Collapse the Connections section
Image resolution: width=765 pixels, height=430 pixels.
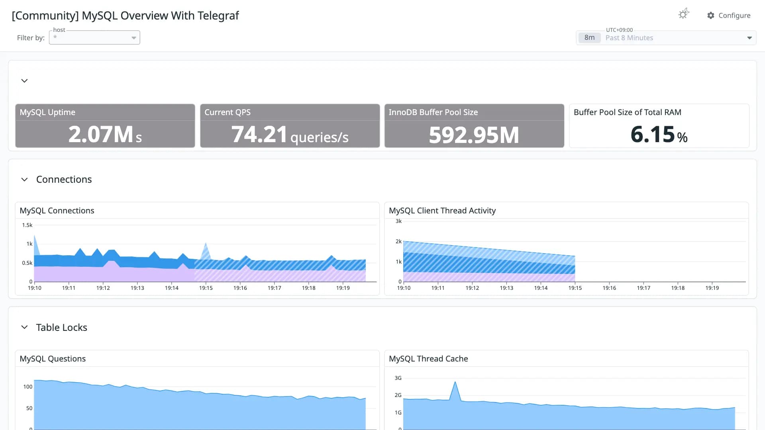[x=24, y=180]
